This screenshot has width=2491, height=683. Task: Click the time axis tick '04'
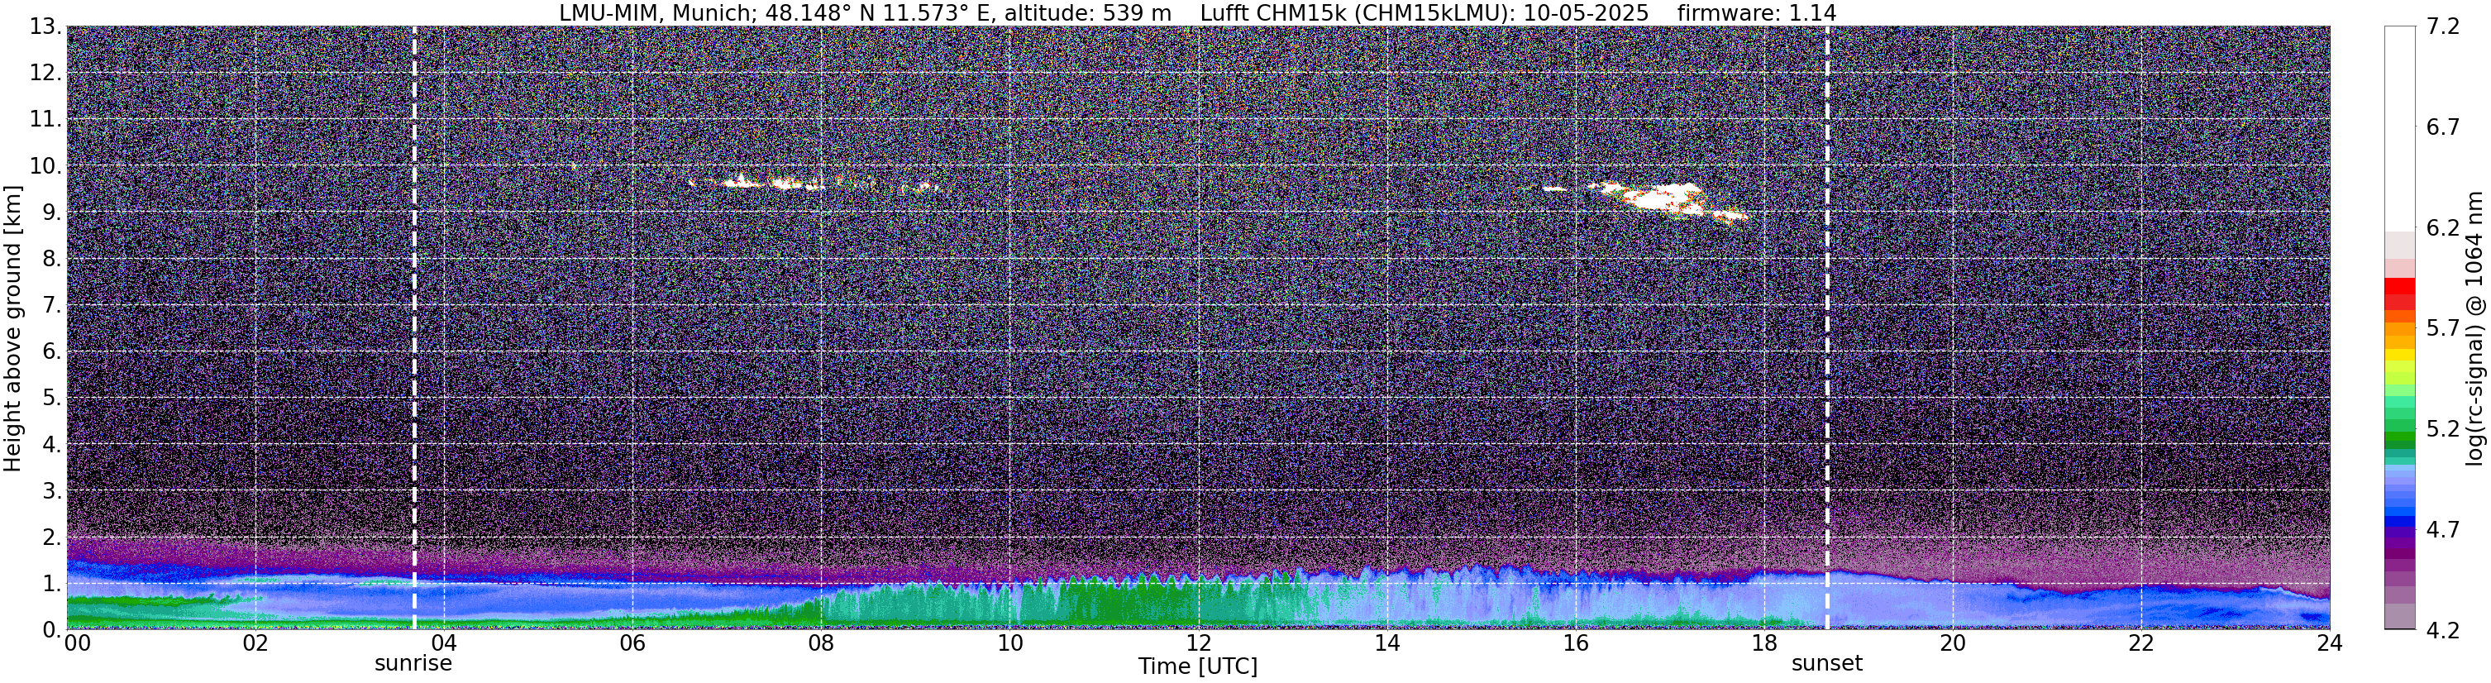click(443, 643)
